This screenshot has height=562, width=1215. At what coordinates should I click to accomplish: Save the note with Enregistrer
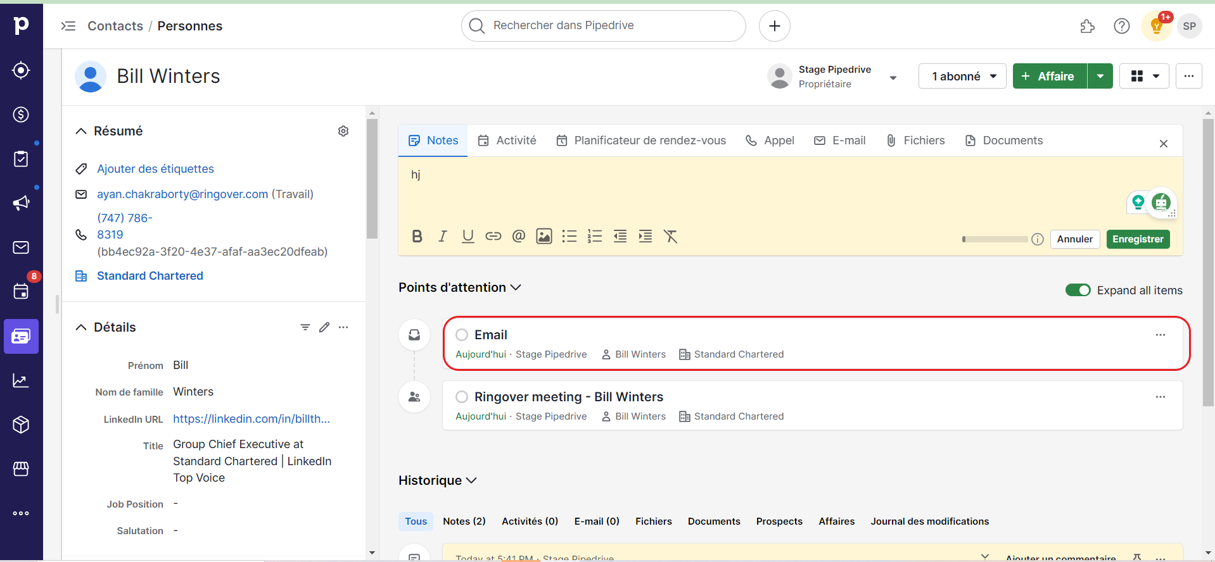coord(1138,239)
